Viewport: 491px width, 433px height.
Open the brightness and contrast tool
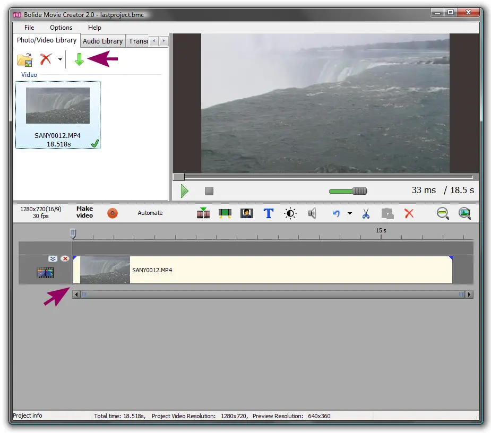(290, 213)
